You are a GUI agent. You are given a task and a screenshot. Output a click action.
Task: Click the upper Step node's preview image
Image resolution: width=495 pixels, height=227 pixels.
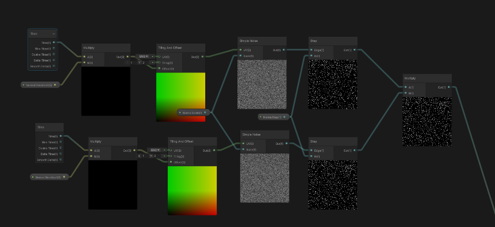(333, 84)
